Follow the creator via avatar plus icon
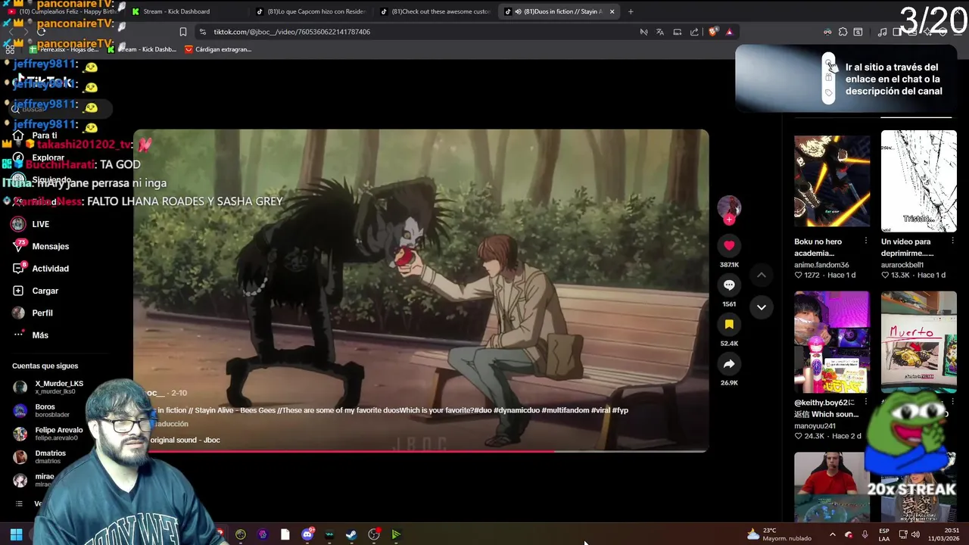 (729, 220)
